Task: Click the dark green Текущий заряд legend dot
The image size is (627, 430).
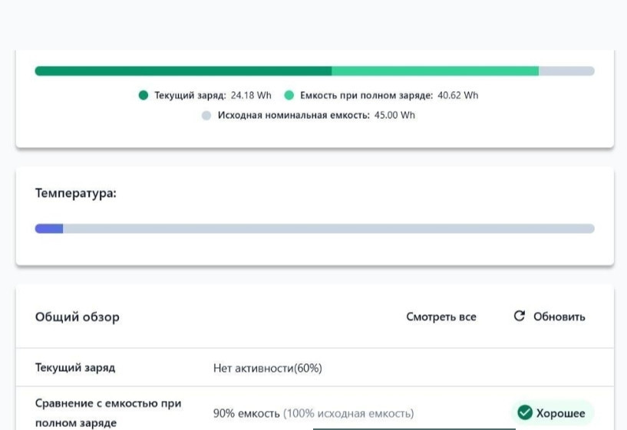Action: [x=144, y=96]
